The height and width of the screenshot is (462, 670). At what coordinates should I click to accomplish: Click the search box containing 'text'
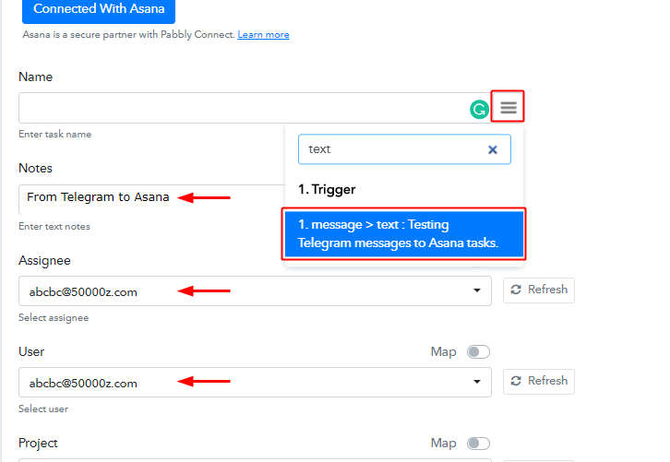tap(404, 149)
